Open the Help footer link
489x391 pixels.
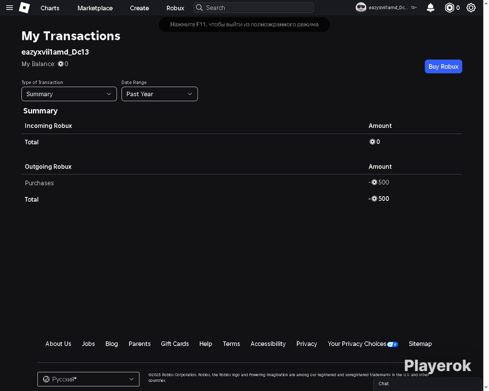206,344
